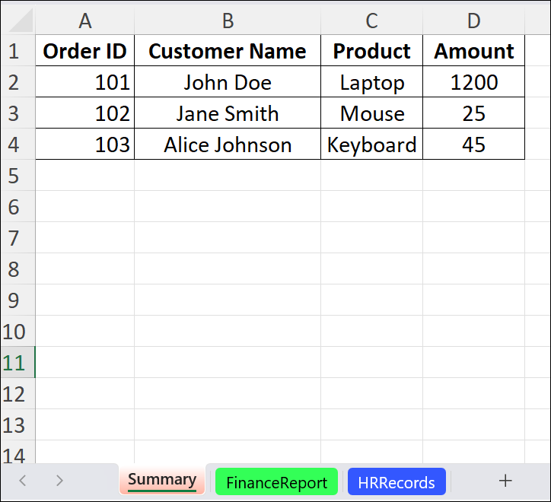The image size is (551, 502).
Task: Click the previous sheet arrow
Action: [23, 480]
